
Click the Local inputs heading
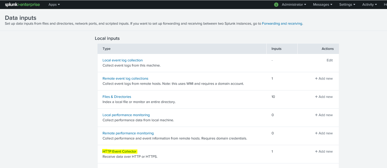107,39
